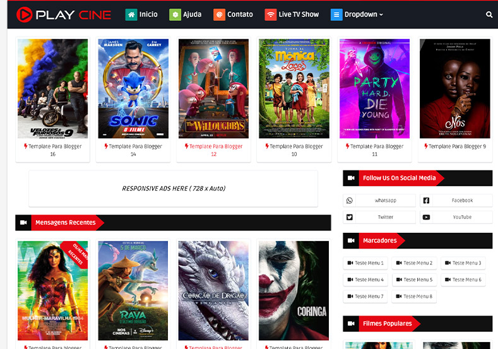
Task: Click the camera icon in Teste Menu 5
Action: click(x=399, y=280)
